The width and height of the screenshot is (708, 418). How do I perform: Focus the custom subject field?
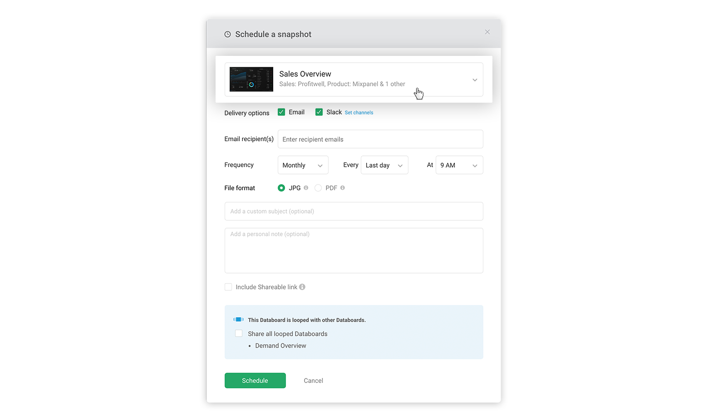pos(354,211)
